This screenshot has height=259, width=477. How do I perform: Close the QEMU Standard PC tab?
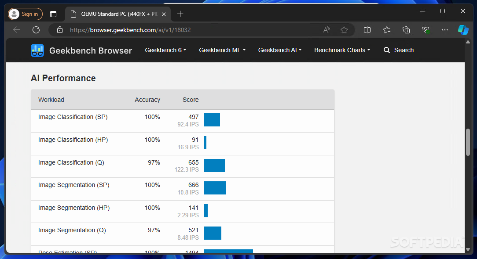pyautogui.click(x=164, y=14)
